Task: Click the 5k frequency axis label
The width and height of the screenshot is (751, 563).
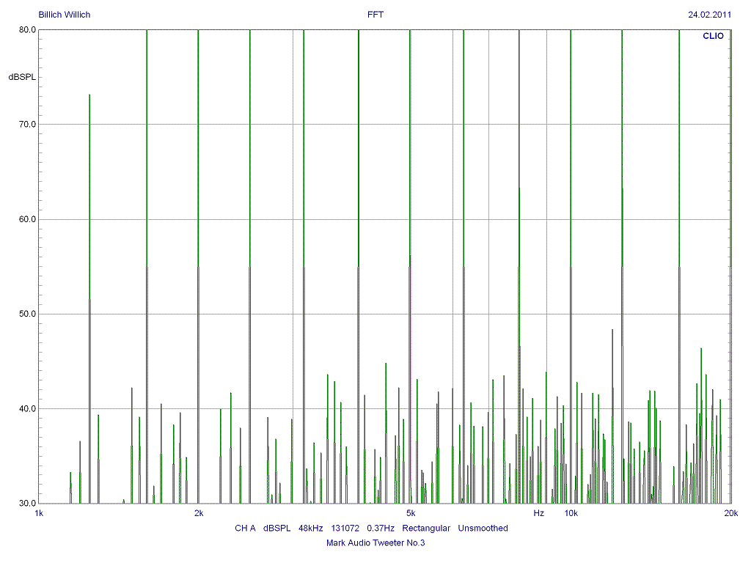Action: coord(410,513)
